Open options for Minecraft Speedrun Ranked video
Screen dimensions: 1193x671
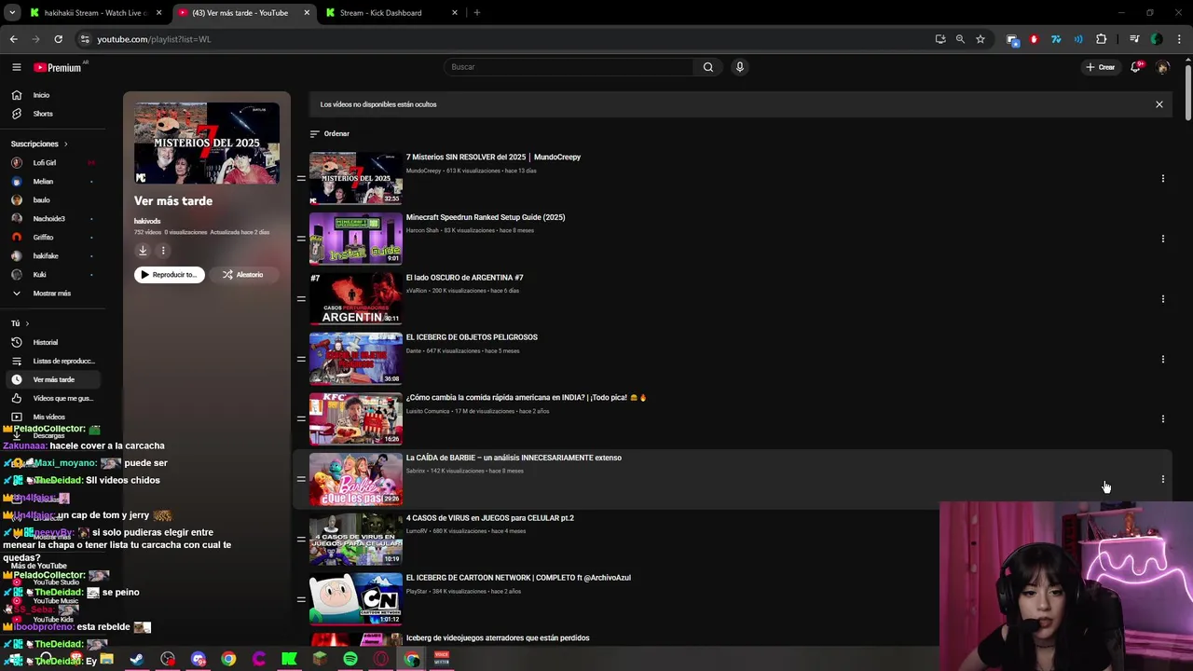click(1162, 239)
